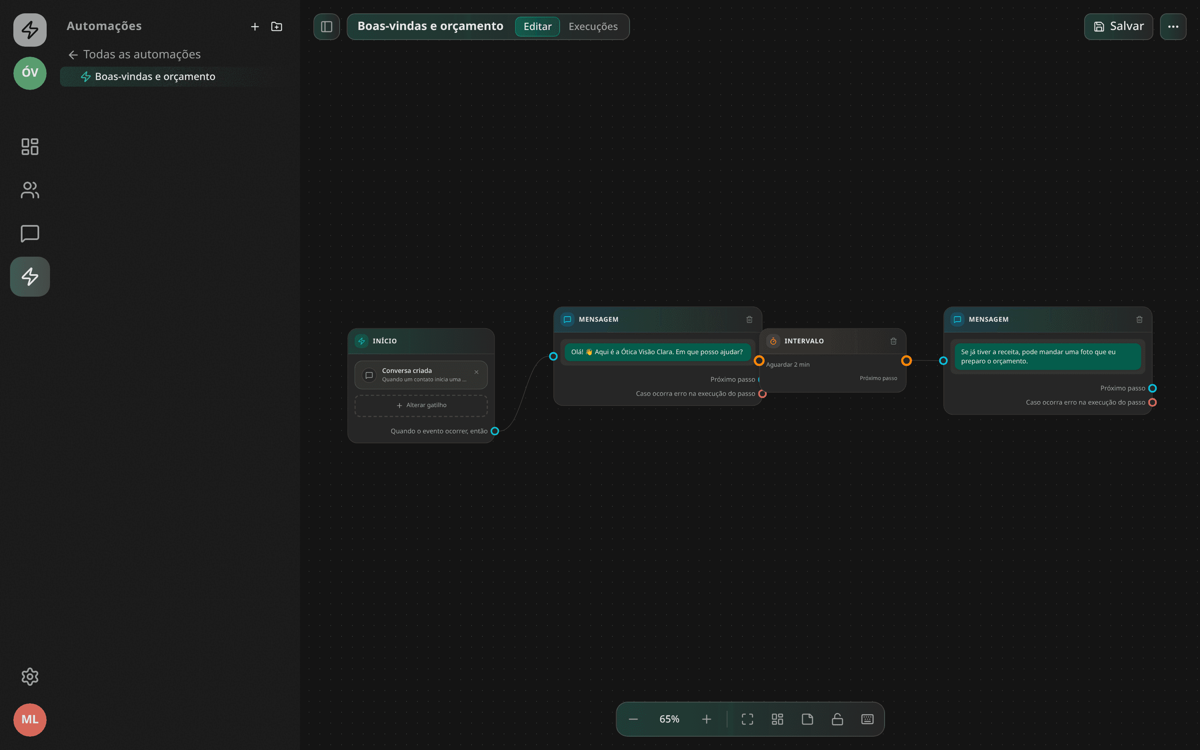Add a sticky note icon in bottom toolbar

coord(807,719)
